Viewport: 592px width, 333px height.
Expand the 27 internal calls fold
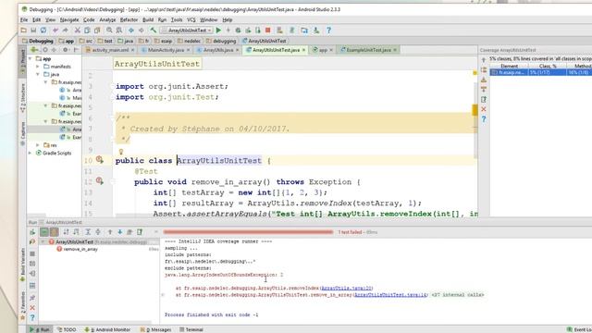click(457, 295)
